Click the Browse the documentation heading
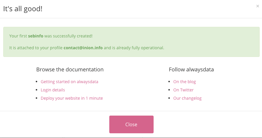 coord(70,70)
